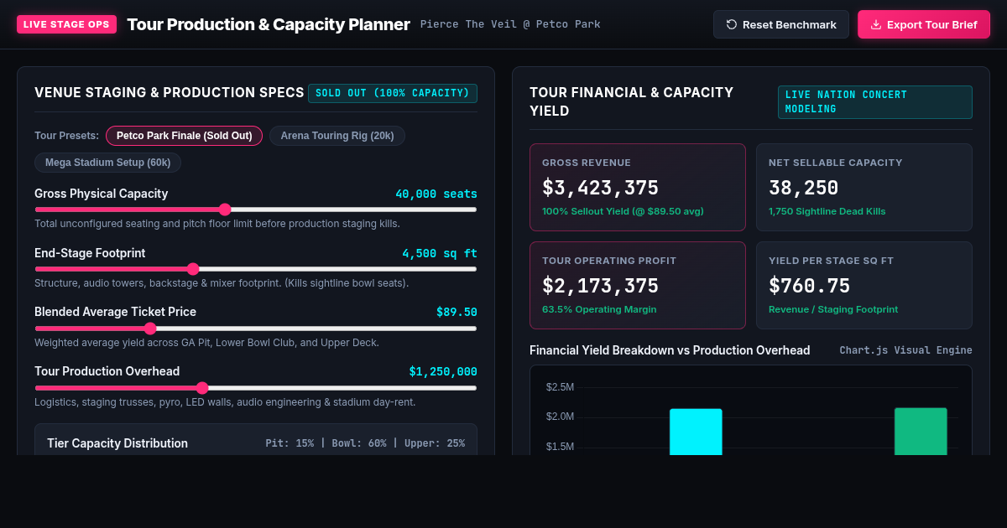Click the $2.0M chart axis label
Image resolution: width=1007 pixels, height=528 pixels.
560,417
